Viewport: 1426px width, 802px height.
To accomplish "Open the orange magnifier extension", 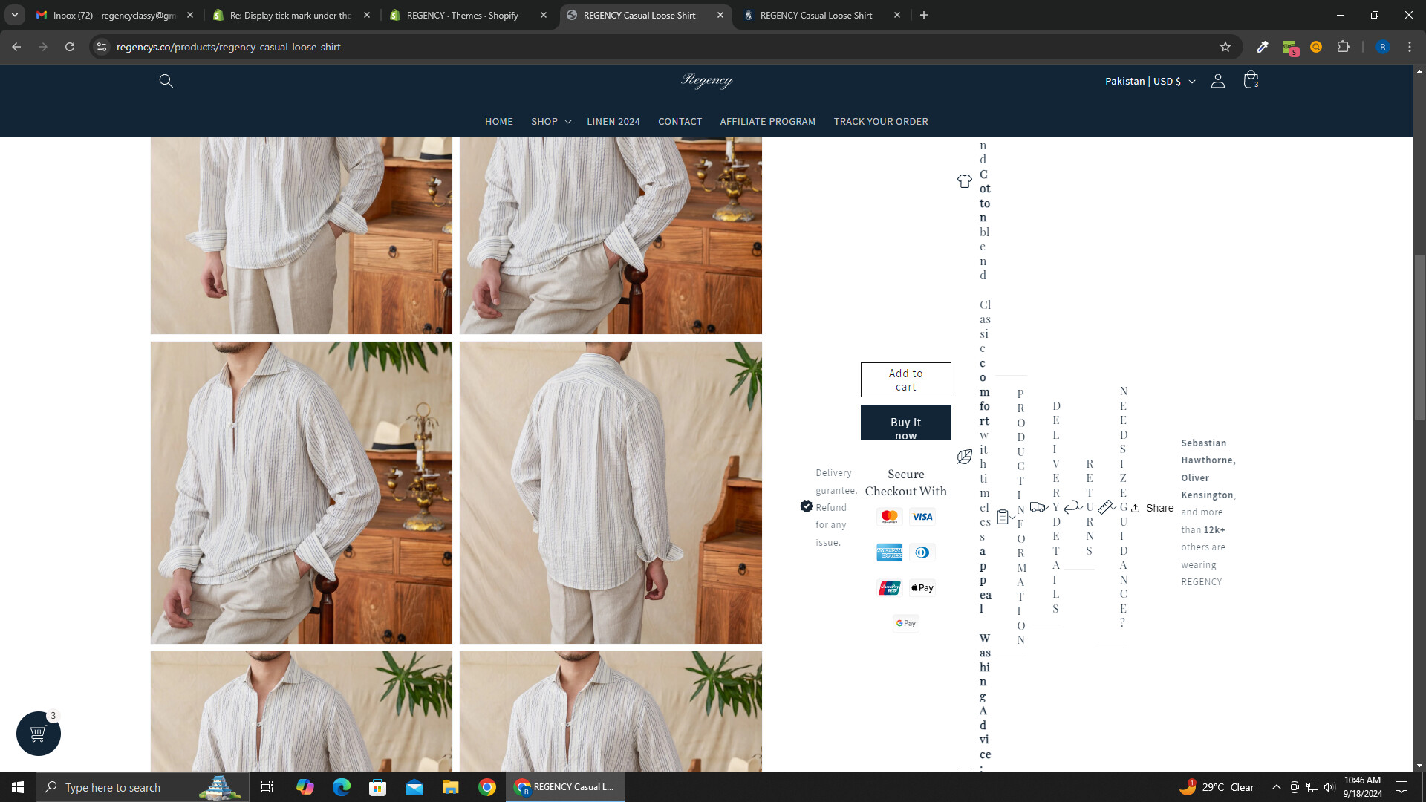I will coord(1316,47).
